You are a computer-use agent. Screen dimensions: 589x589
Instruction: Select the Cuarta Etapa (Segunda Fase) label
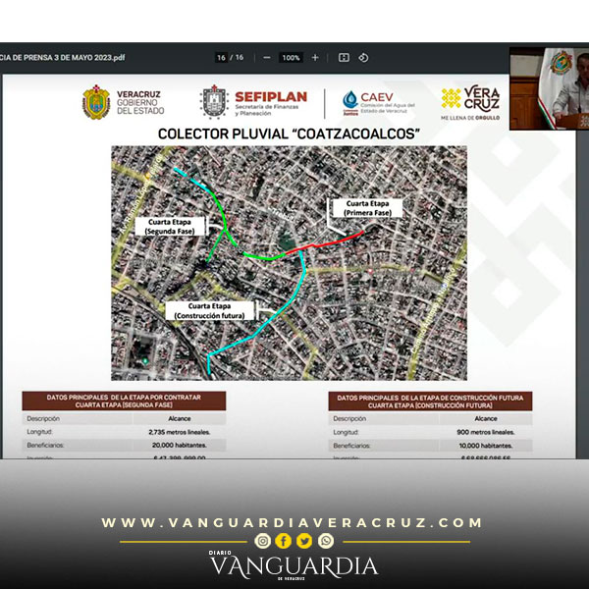click(x=170, y=227)
